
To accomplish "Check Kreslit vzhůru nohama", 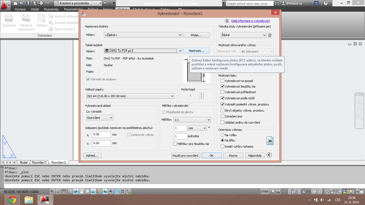I will (x=222, y=146).
